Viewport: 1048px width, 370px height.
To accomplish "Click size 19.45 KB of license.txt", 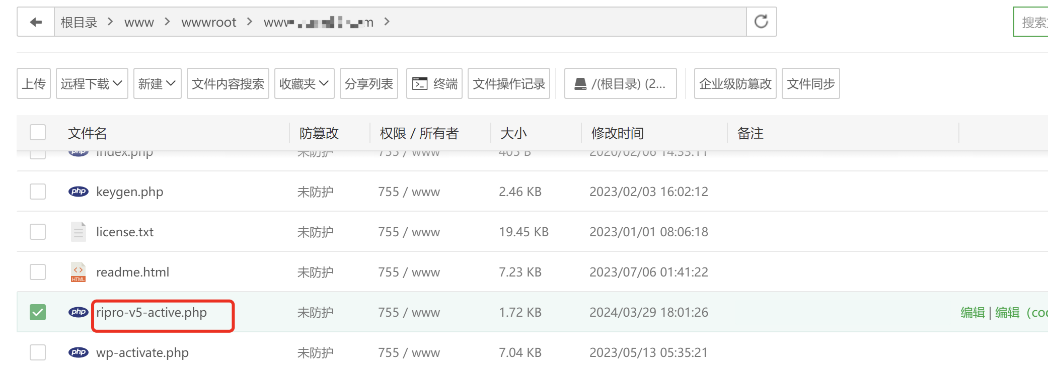I will coord(523,232).
